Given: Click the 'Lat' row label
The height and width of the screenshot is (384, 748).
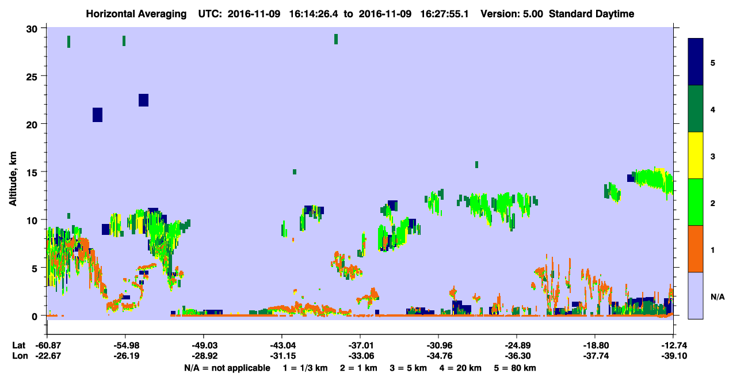Looking at the screenshot, I should [19, 345].
